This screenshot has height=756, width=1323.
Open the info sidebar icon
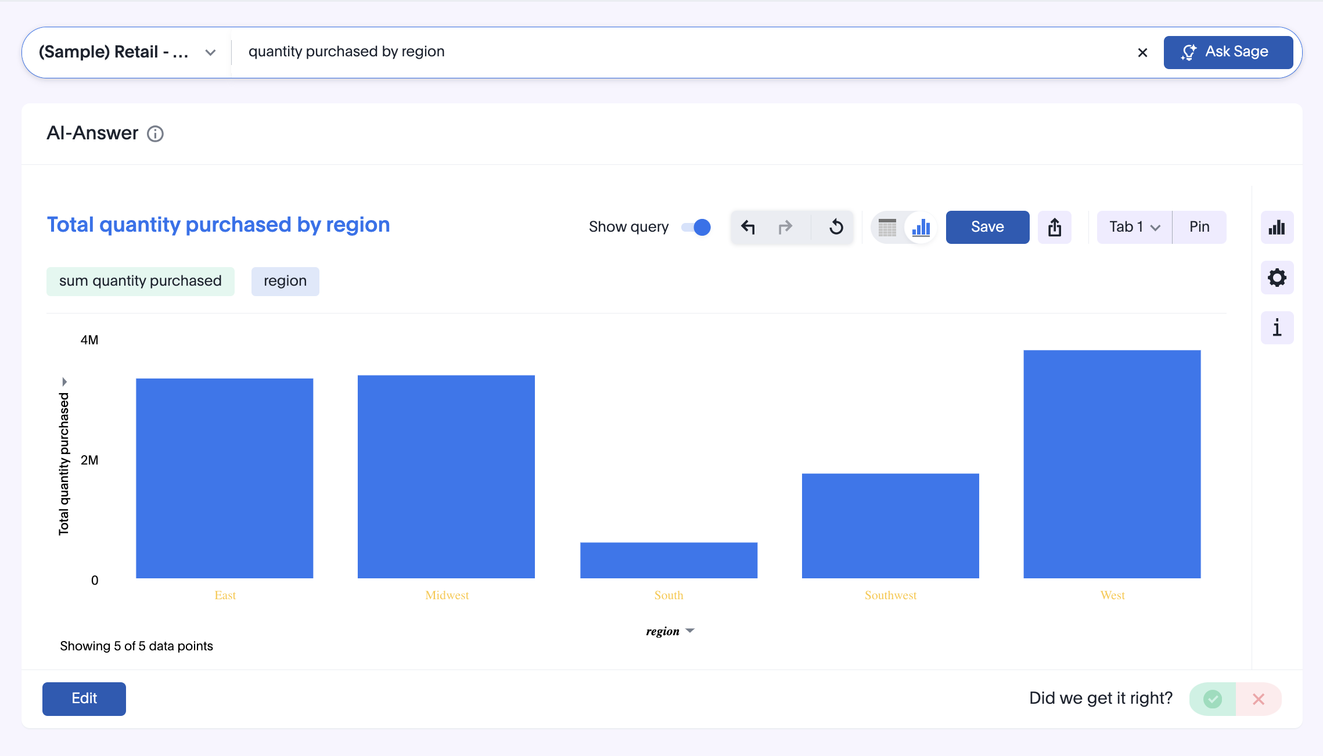[x=1277, y=328]
